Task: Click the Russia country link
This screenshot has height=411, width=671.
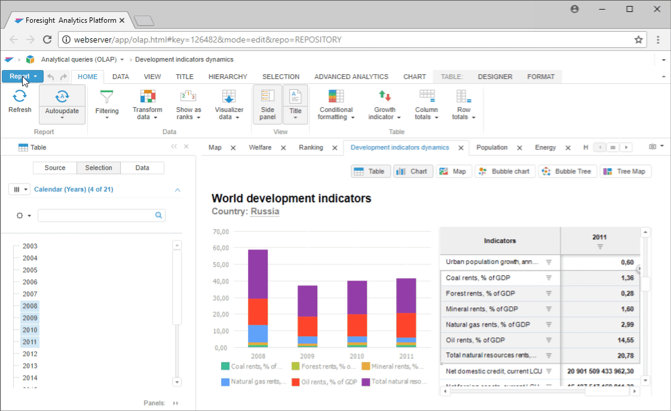Action: (265, 211)
